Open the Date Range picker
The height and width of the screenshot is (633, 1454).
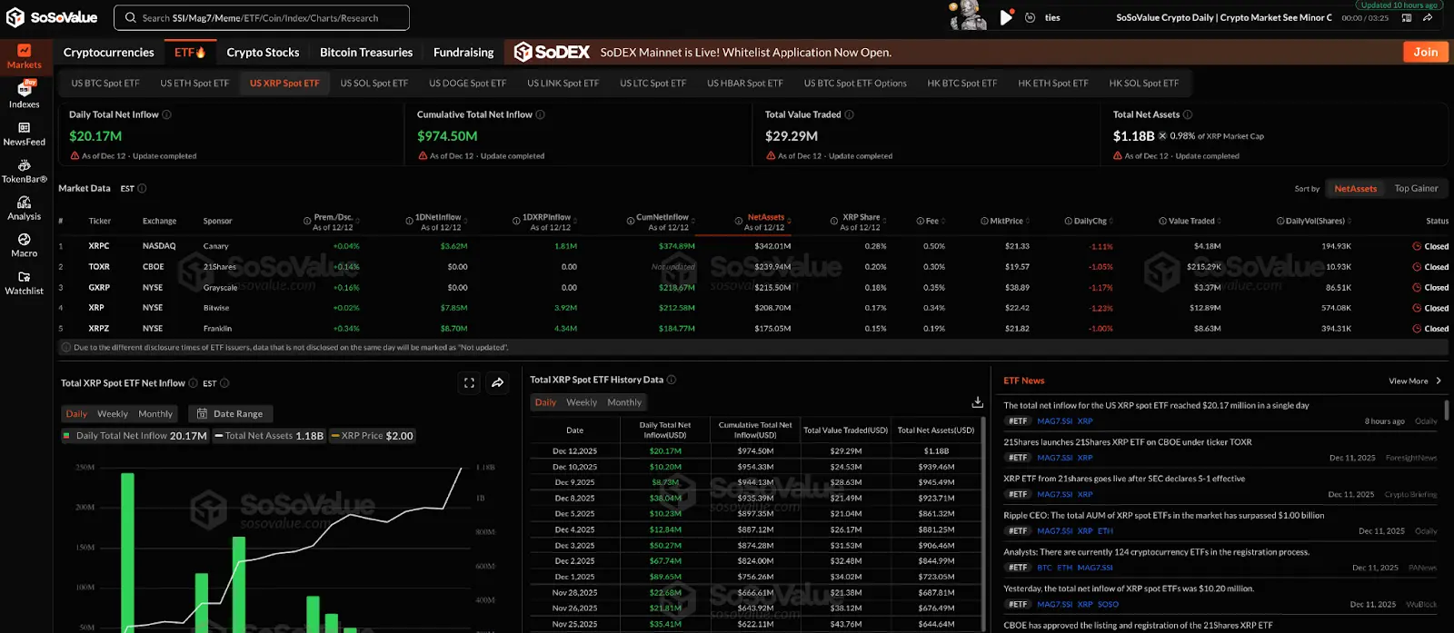pyautogui.click(x=230, y=413)
